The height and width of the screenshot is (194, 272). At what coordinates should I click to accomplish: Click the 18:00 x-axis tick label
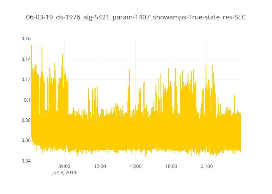171,166
